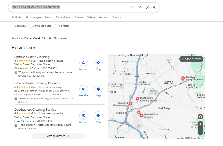
Task: Enable the Top rated filter chip
Action: click(63, 26)
